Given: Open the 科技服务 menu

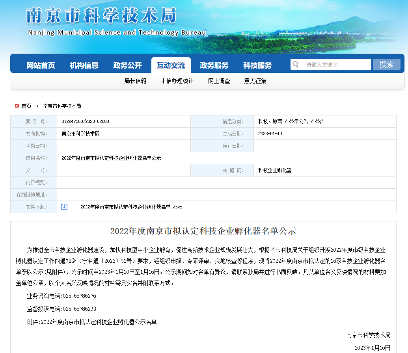Looking at the screenshot, I should [x=257, y=65].
